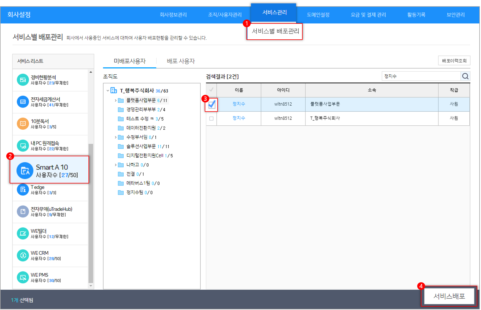Check the T_행복주식회사 정지수 row checkbox
This screenshot has height=310, width=481.
point(211,119)
